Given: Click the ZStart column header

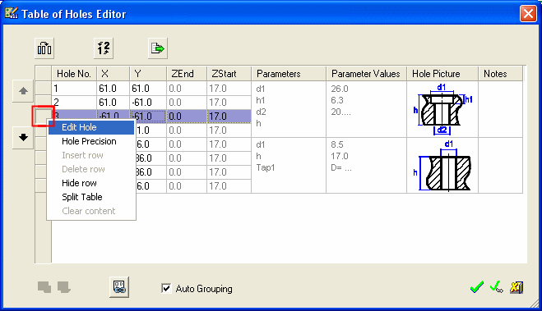Looking at the screenshot, I should point(229,74).
